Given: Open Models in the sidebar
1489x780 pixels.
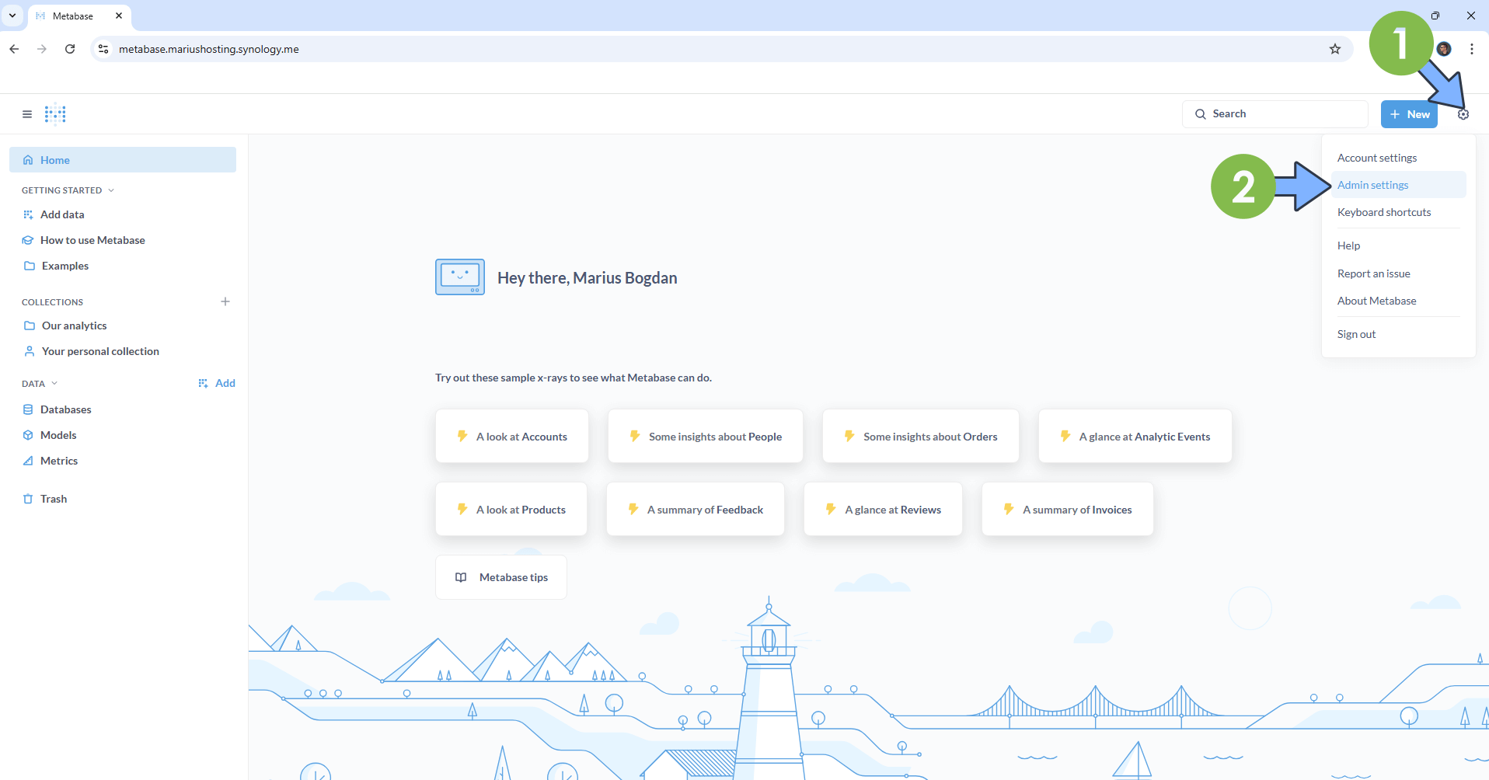Looking at the screenshot, I should tap(58, 435).
